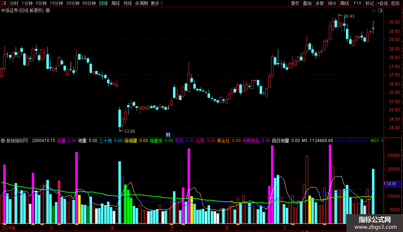Click the 中信证券(日线.前复权) chart title
403x232 pixels.
pos(22,11)
